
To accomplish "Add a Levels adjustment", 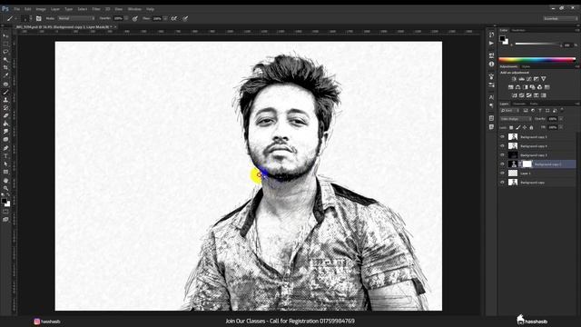I will click(521, 79).
